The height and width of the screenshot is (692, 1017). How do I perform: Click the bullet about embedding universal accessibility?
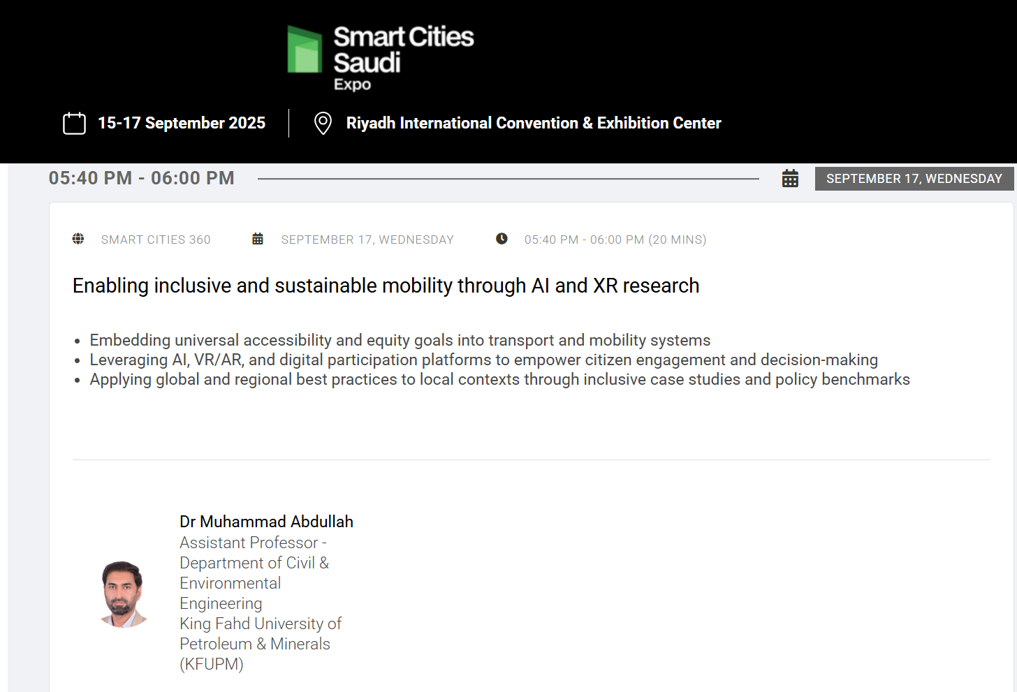pos(400,340)
